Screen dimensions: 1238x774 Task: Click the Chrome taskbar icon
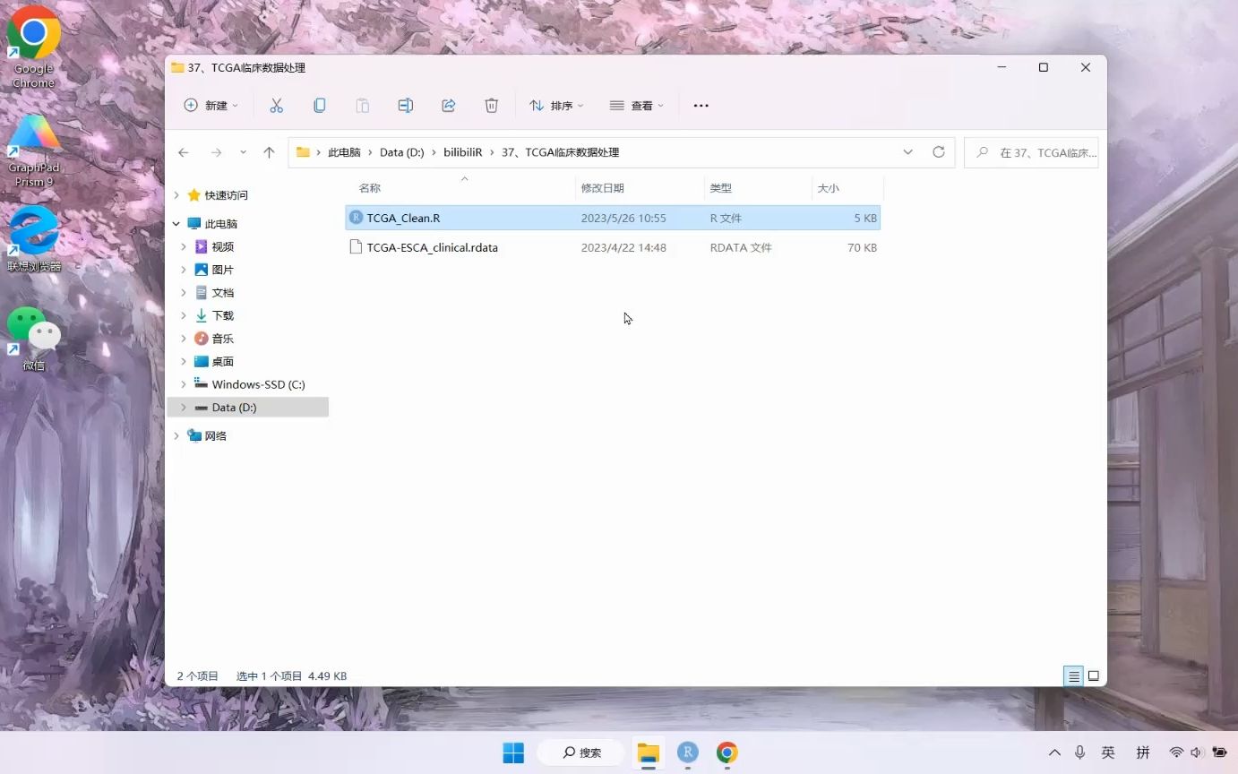pos(726,752)
